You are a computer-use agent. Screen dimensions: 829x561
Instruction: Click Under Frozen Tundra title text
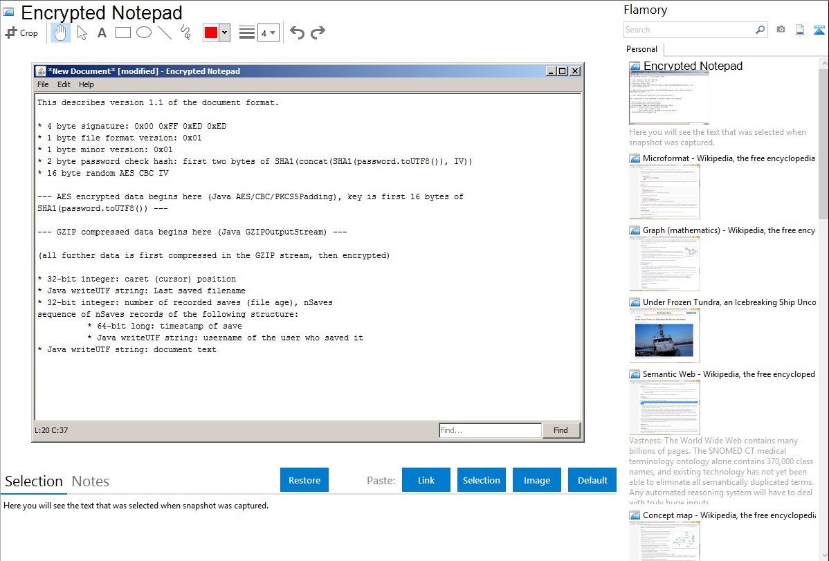tap(729, 302)
